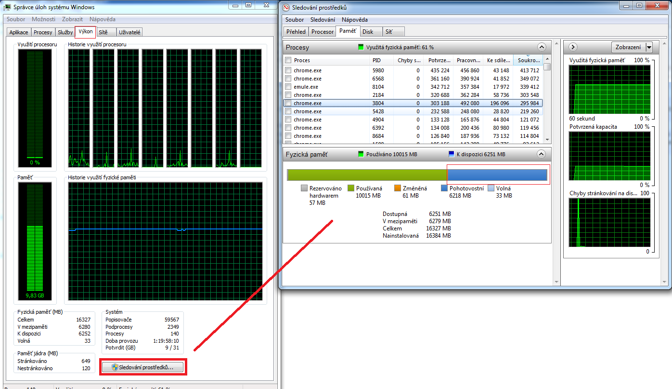
Task: Open the Nápověda menu in Task Manager
Action: pos(103,19)
